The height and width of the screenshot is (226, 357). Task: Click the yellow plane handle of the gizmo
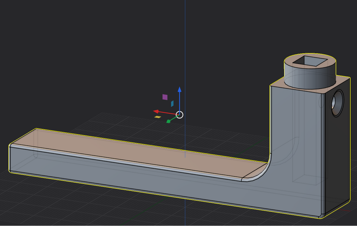click(x=158, y=117)
